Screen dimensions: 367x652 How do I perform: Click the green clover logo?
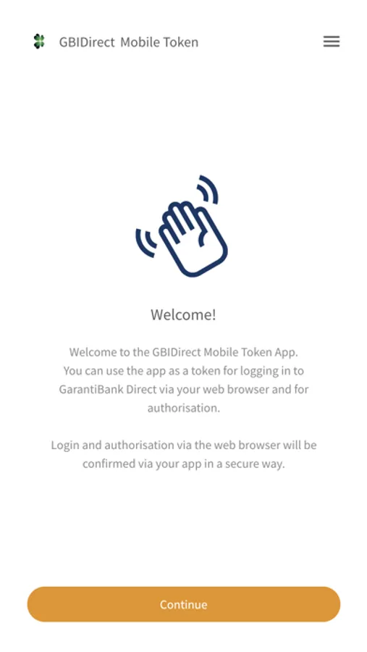tap(39, 41)
